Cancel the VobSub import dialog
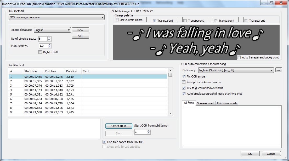 (x=271, y=154)
